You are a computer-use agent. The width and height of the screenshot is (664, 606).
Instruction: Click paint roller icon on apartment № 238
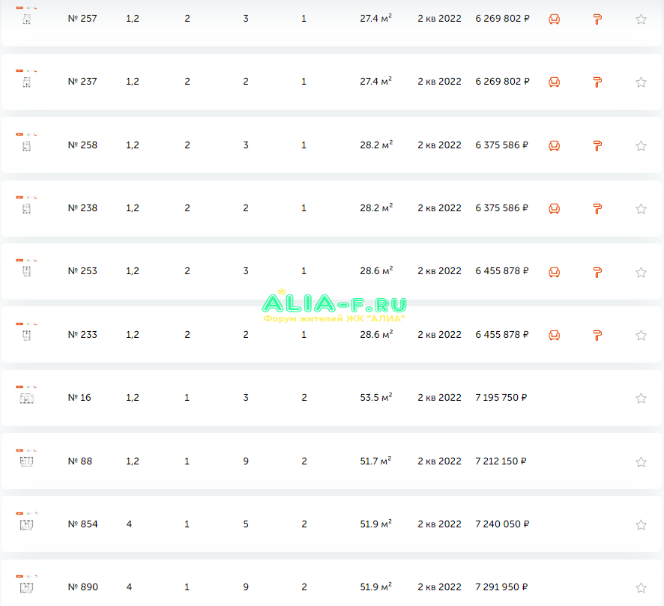(x=597, y=209)
